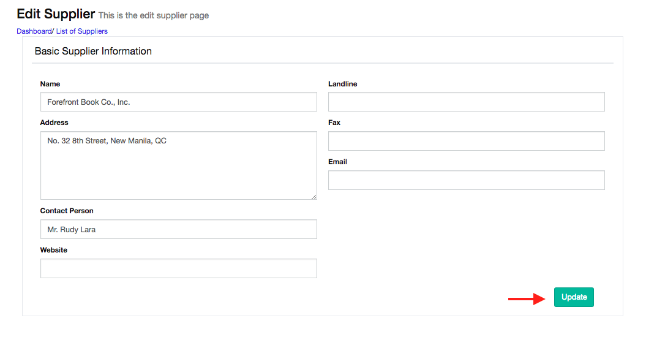Go to List of Suppliers link
The height and width of the screenshot is (345, 646).
[81, 31]
